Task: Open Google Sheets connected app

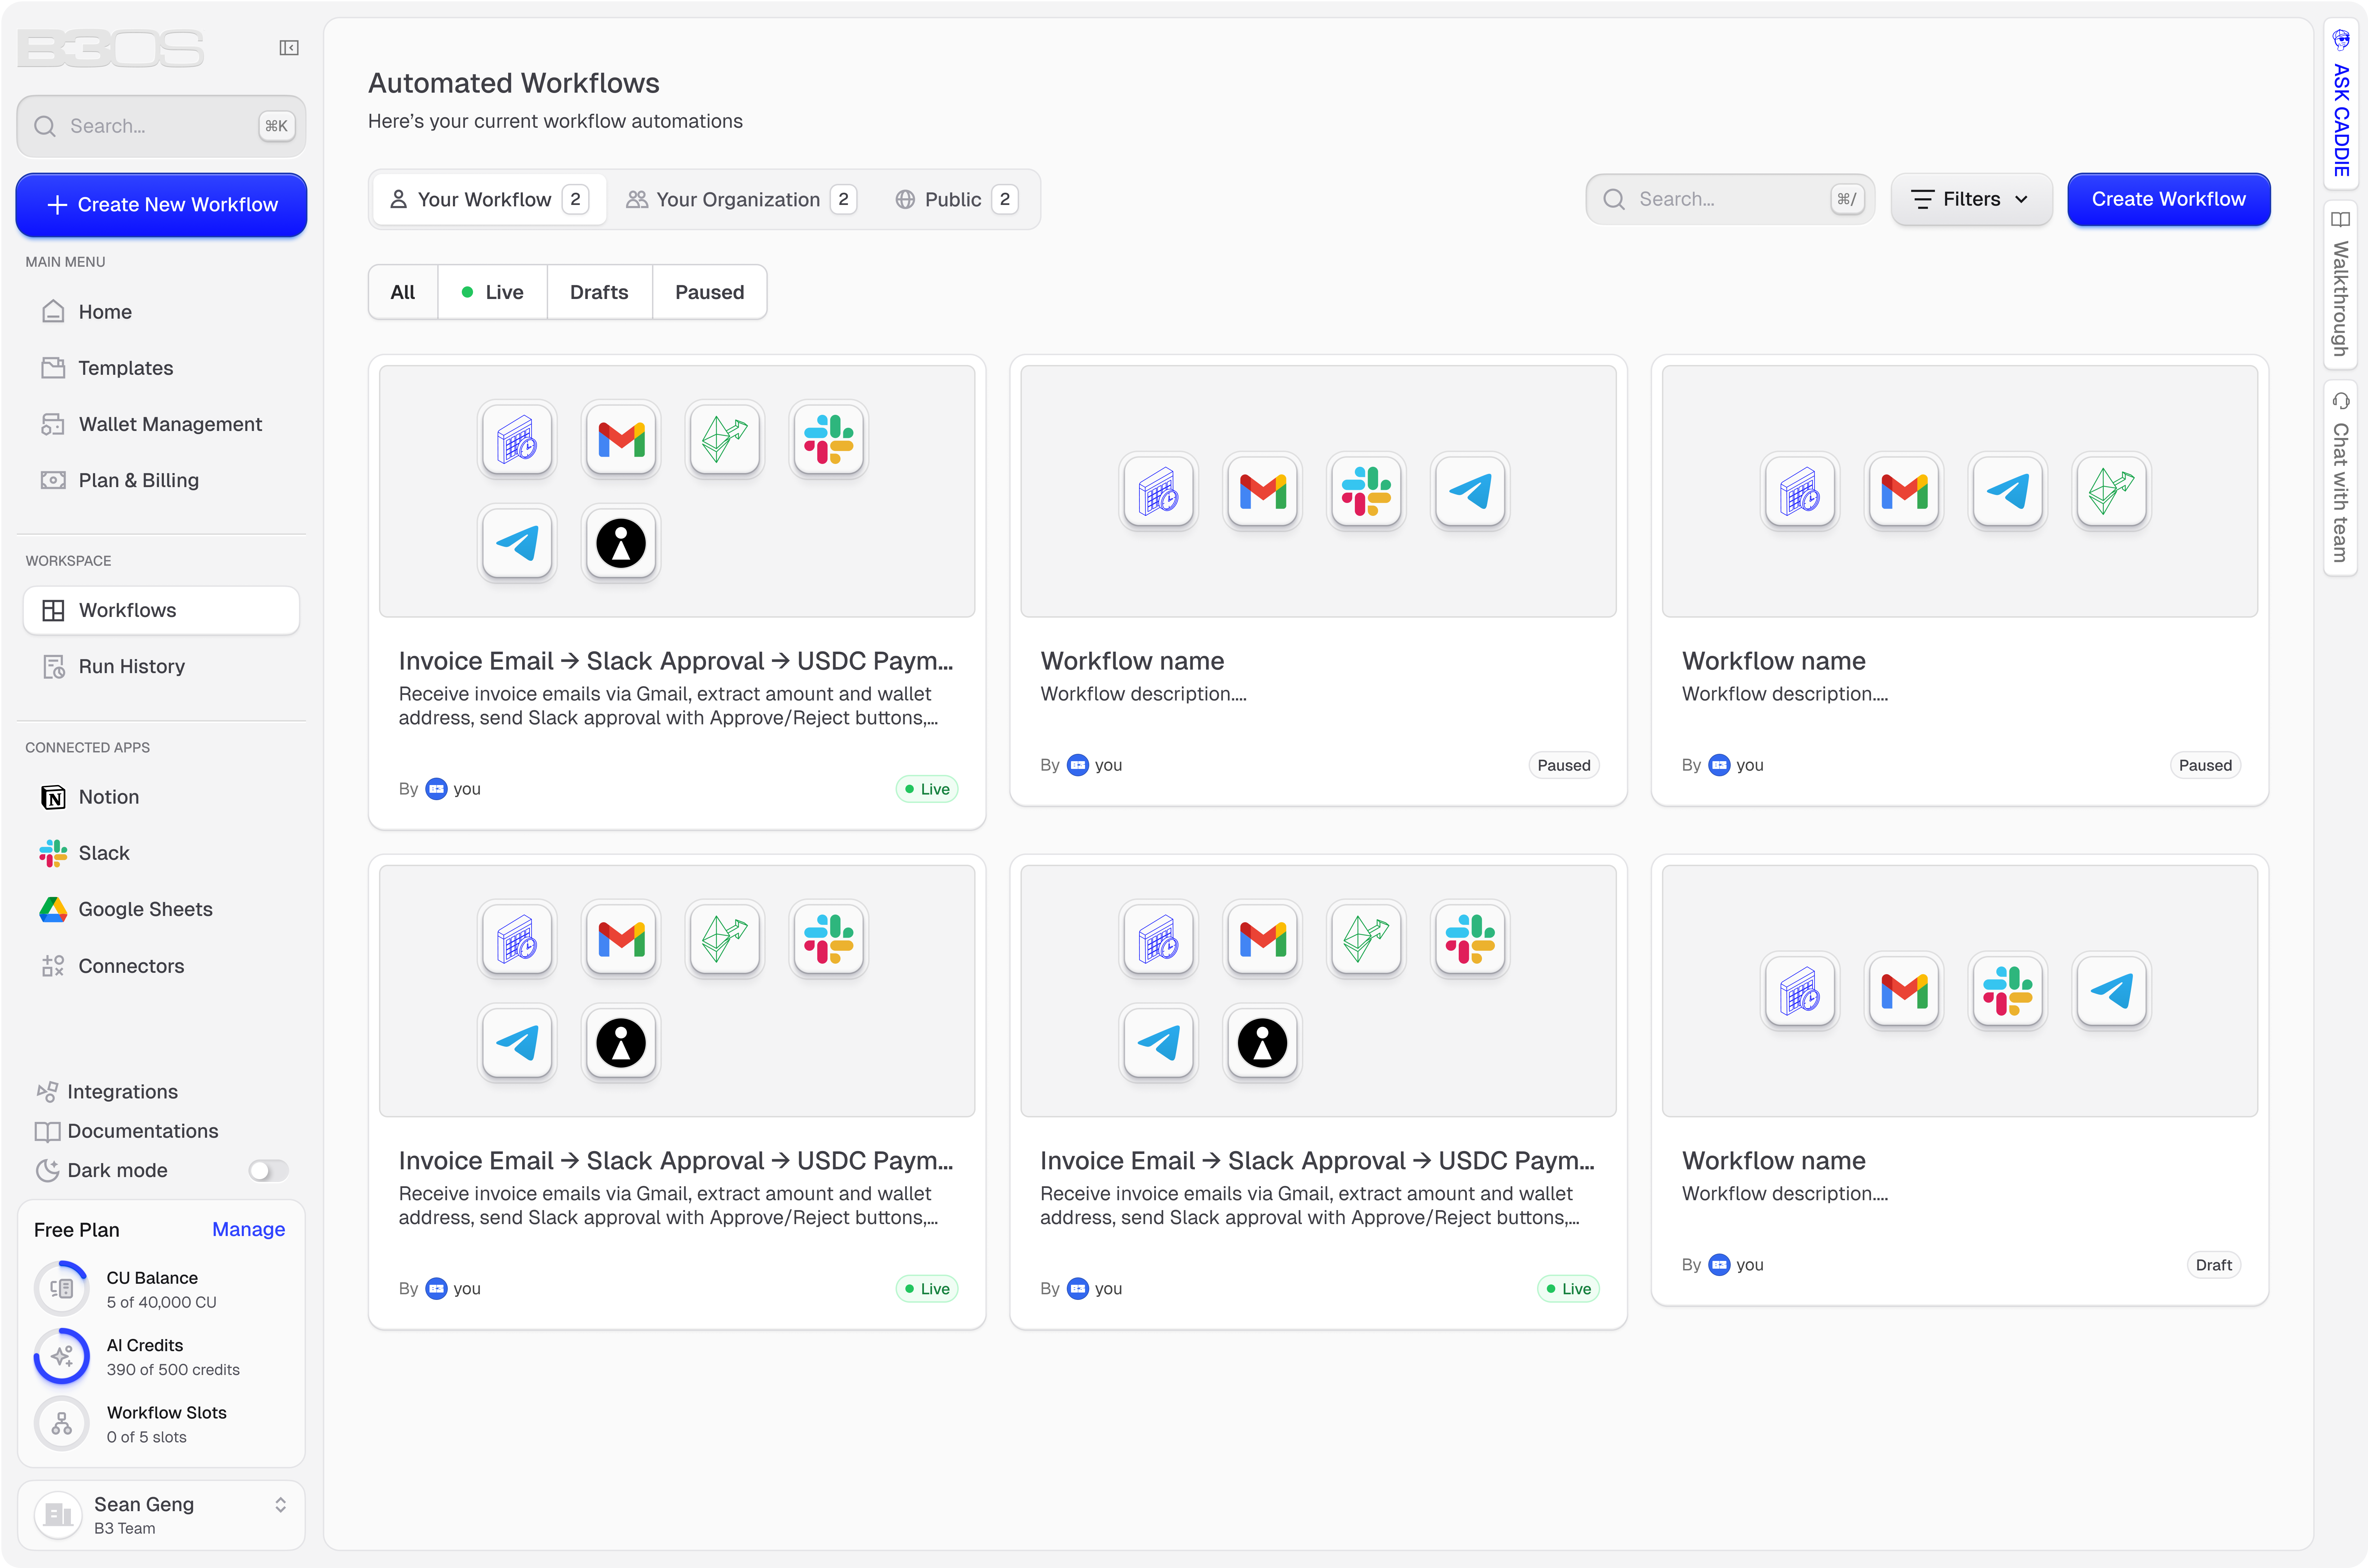Action: tap(145, 909)
